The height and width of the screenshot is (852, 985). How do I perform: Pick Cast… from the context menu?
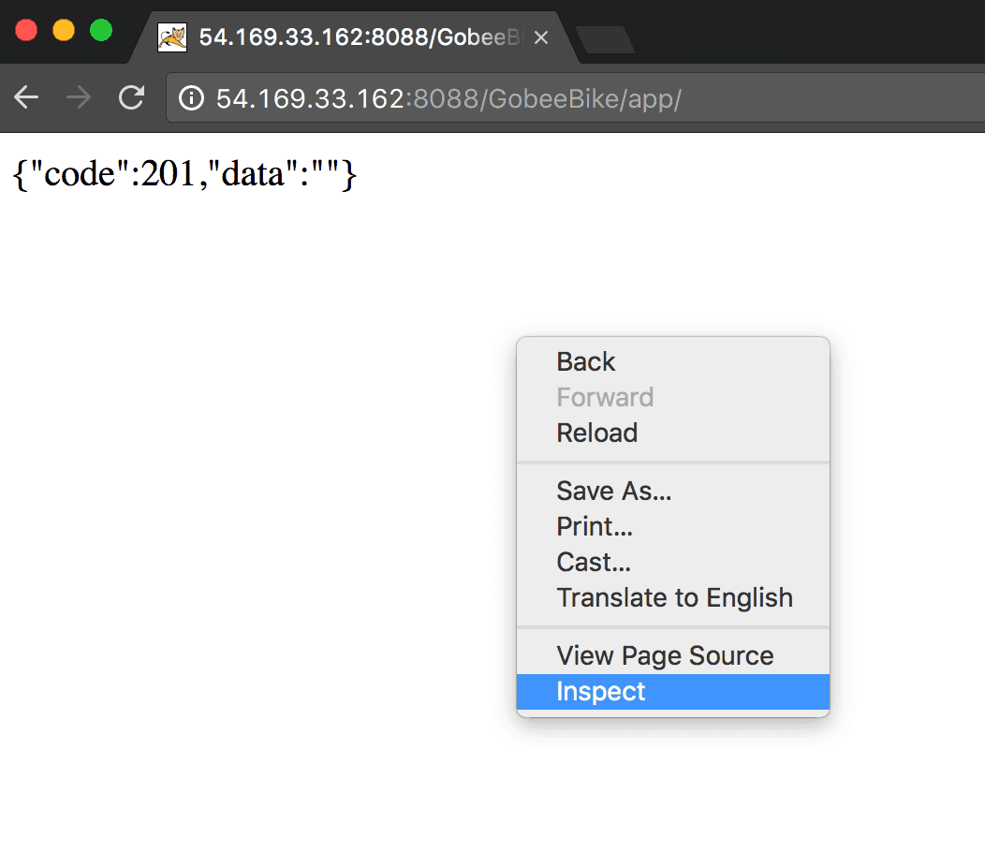click(x=593, y=562)
